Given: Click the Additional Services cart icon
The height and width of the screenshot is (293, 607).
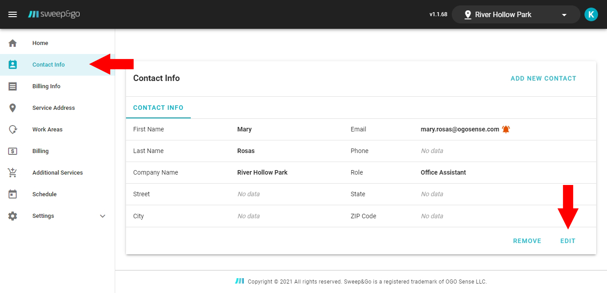Looking at the screenshot, I should click(13, 173).
